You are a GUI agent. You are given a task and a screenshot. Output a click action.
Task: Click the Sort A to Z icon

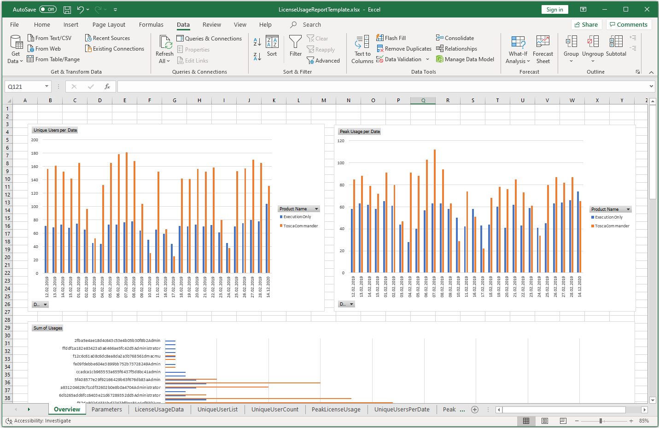pos(257,42)
